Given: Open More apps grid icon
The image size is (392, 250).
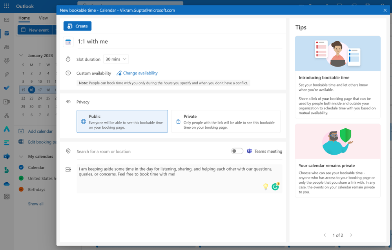Looking at the screenshot, I should [x=7, y=197].
